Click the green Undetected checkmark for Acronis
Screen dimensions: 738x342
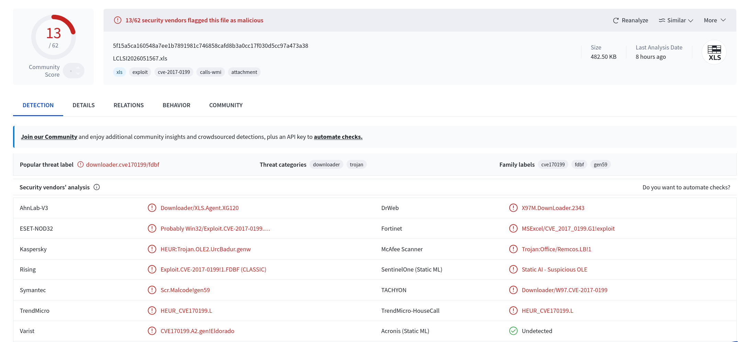point(513,331)
